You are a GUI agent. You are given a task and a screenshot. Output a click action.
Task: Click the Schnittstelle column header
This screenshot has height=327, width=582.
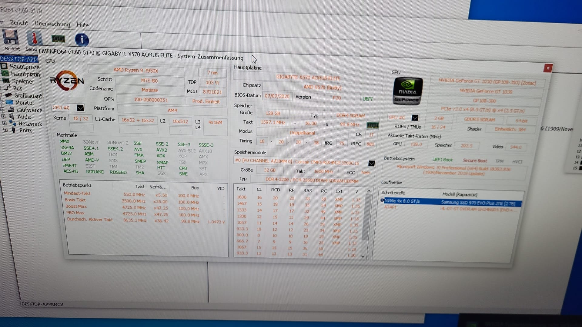click(x=393, y=193)
